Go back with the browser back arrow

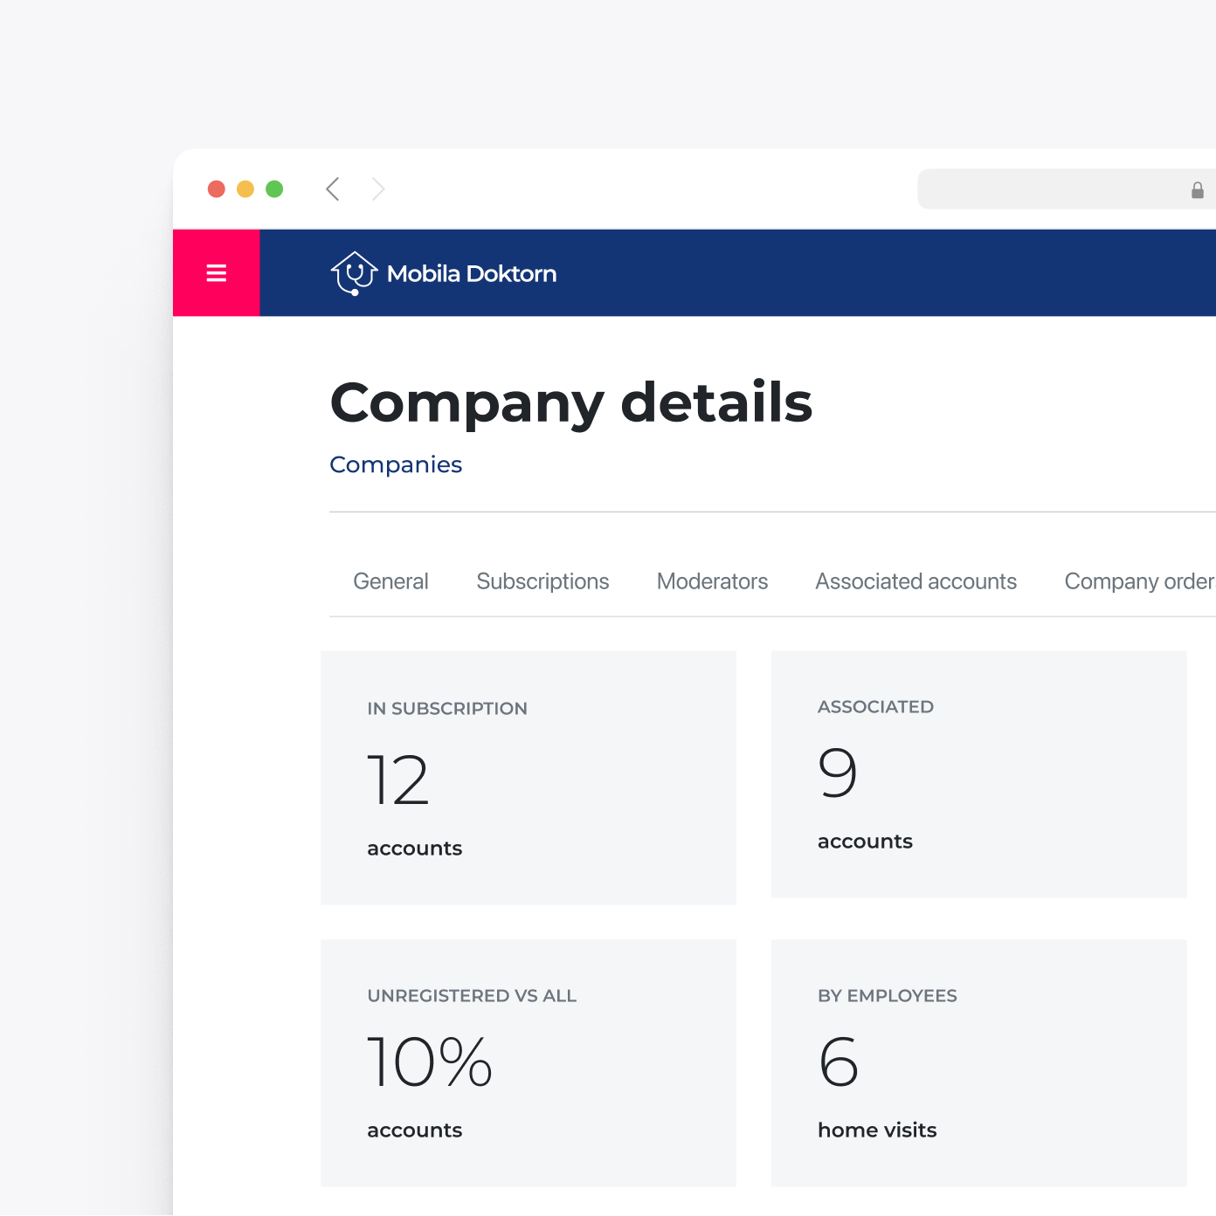(x=333, y=189)
